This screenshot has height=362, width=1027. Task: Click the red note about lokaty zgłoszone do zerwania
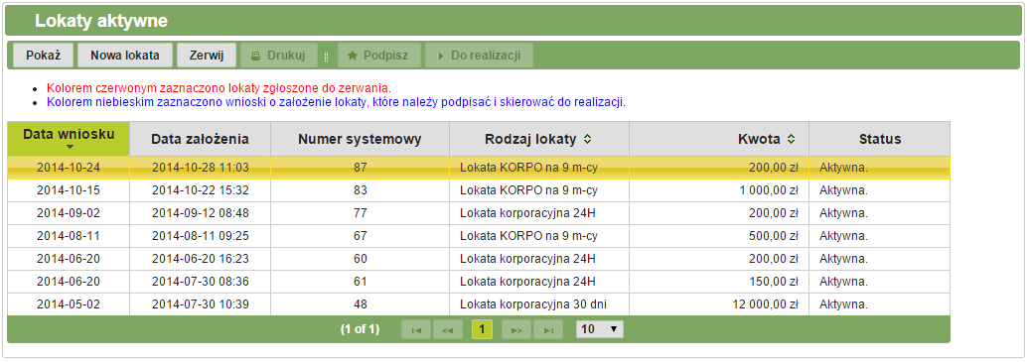tap(219, 87)
